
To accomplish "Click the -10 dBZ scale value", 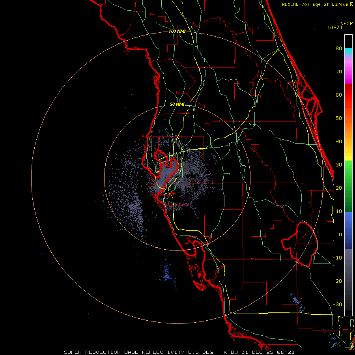I will pyautogui.click(x=337, y=258).
